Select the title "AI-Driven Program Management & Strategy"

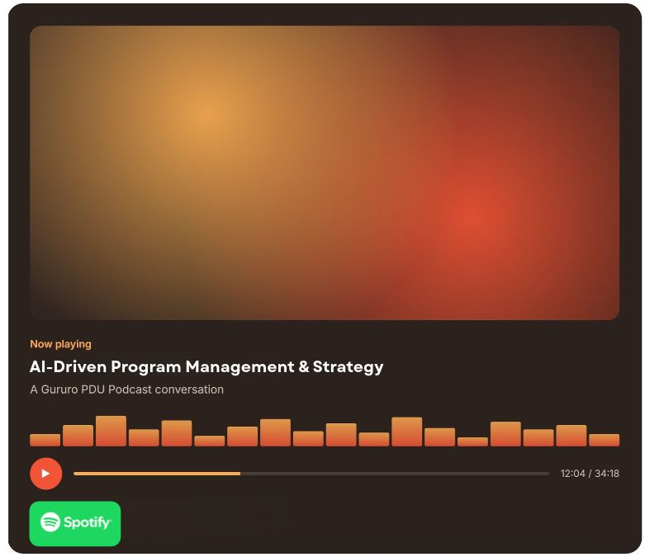[206, 366]
